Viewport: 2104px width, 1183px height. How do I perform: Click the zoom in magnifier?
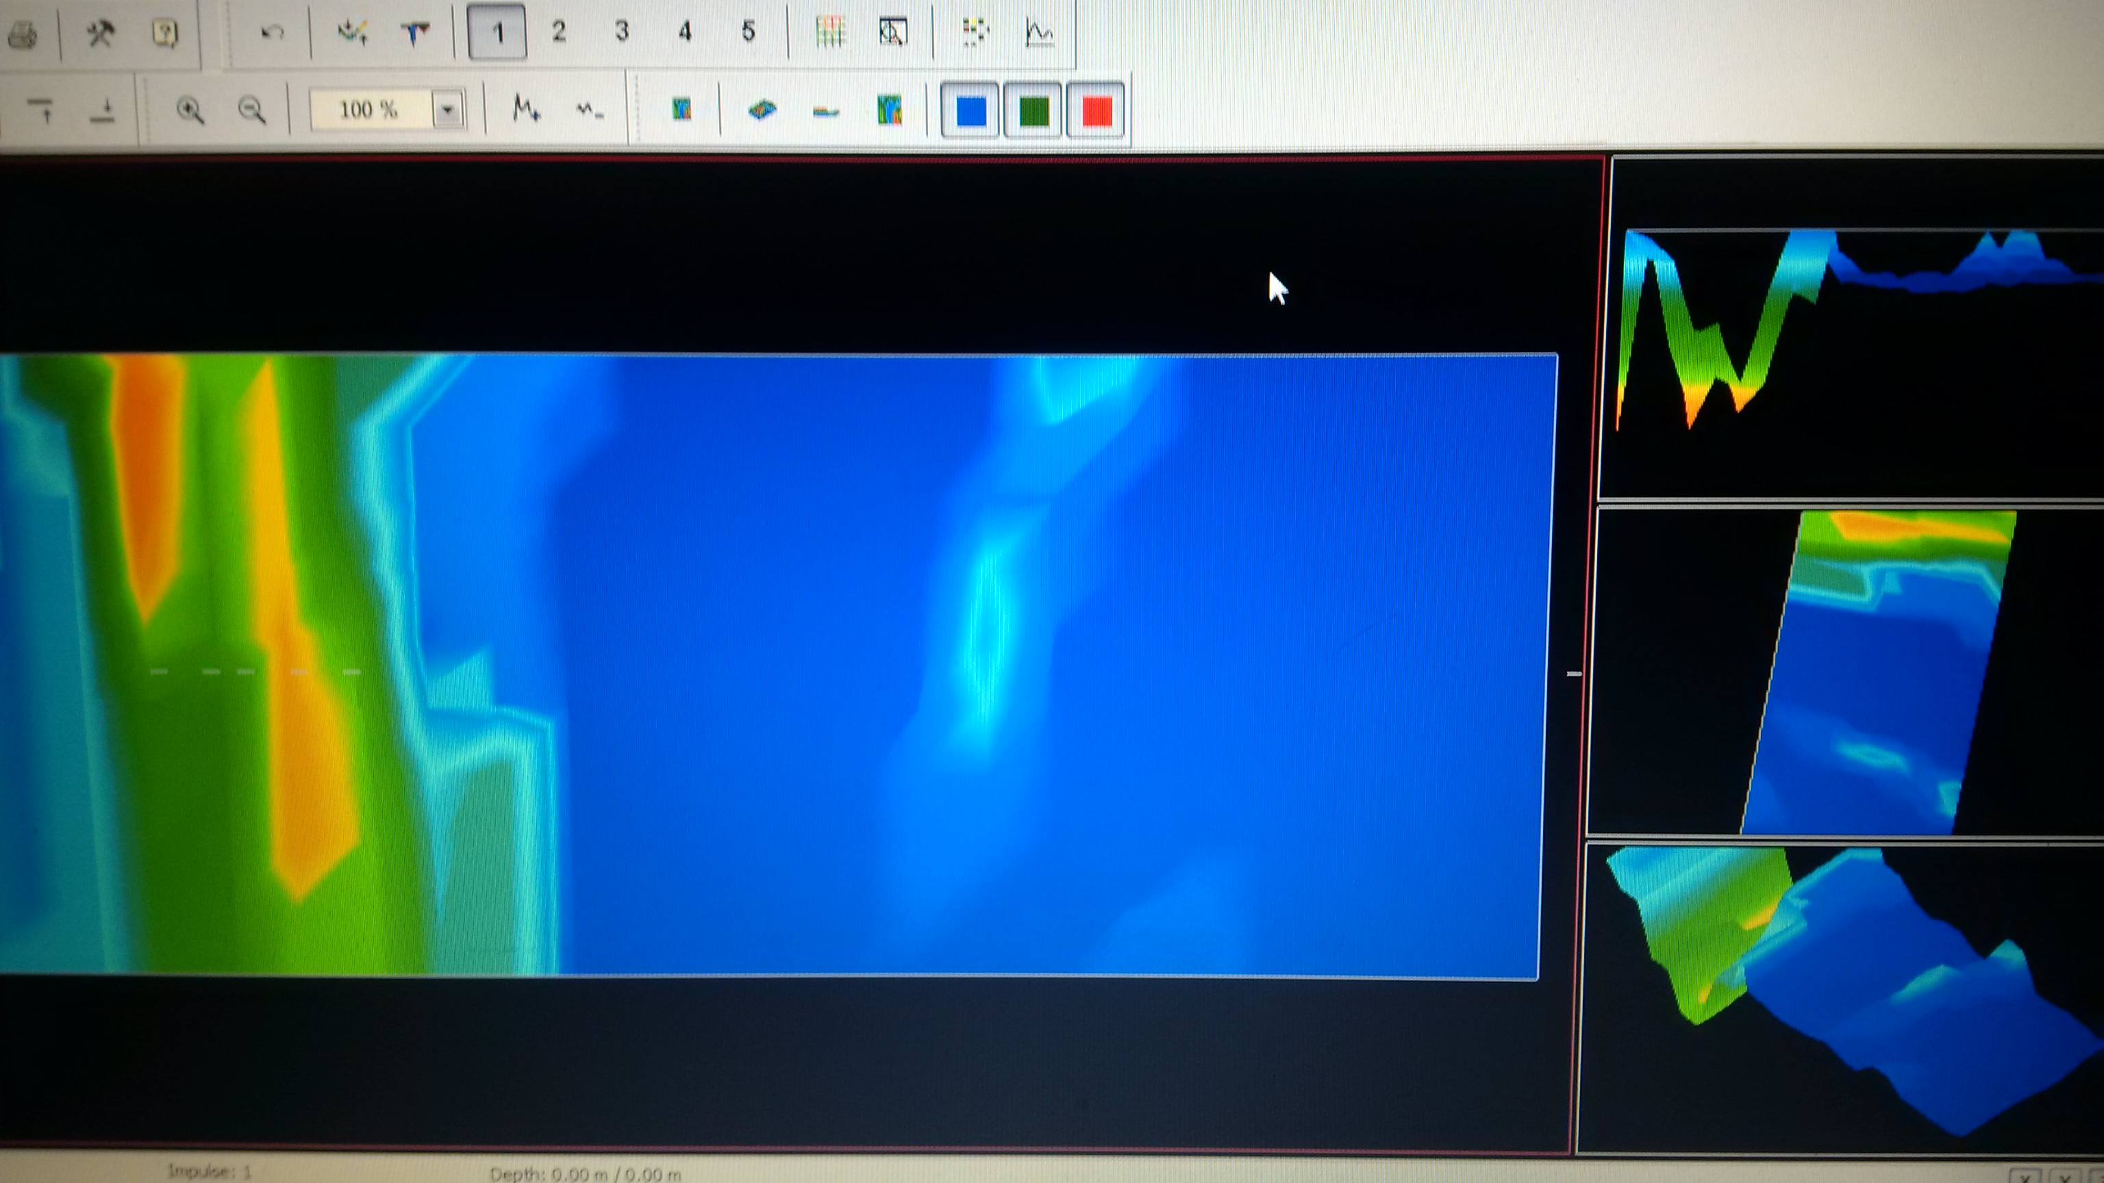tap(190, 110)
